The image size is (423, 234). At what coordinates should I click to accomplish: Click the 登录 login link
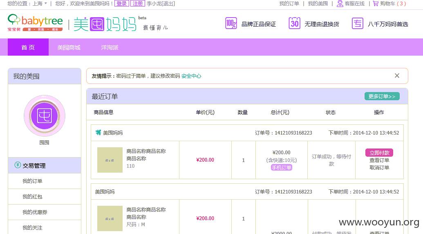pyautogui.click(x=121, y=4)
